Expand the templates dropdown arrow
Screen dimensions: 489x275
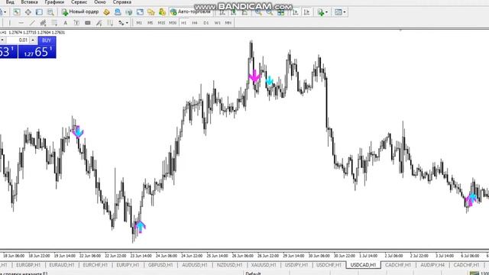(345, 12)
